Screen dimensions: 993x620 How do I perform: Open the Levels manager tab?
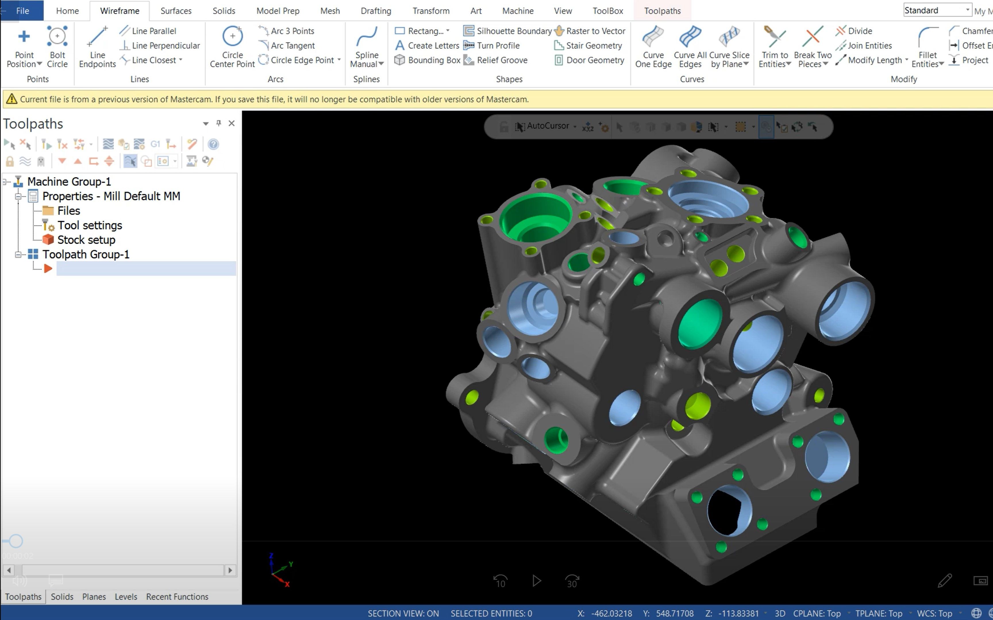(126, 597)
